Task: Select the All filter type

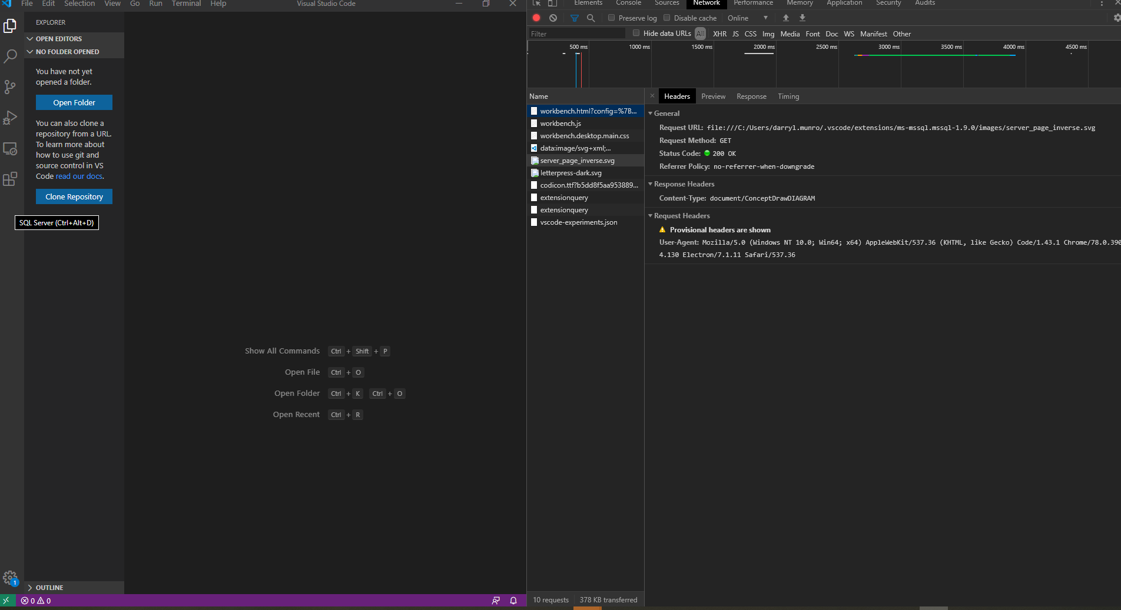Action: [x=700, y=34]
